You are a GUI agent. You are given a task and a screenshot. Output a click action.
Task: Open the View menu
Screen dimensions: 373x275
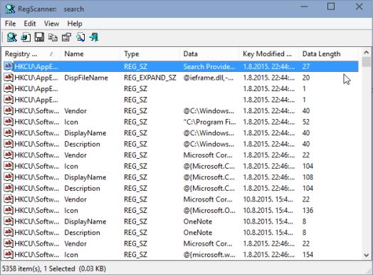tap(51, 24)
